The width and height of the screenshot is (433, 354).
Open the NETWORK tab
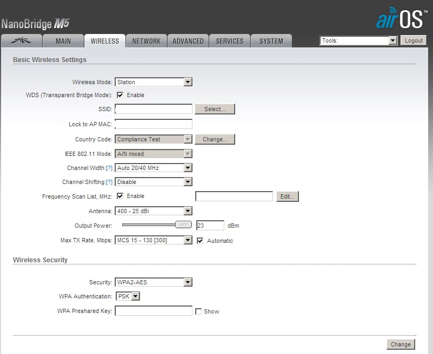pyautogui.click(x=146, y=41)
